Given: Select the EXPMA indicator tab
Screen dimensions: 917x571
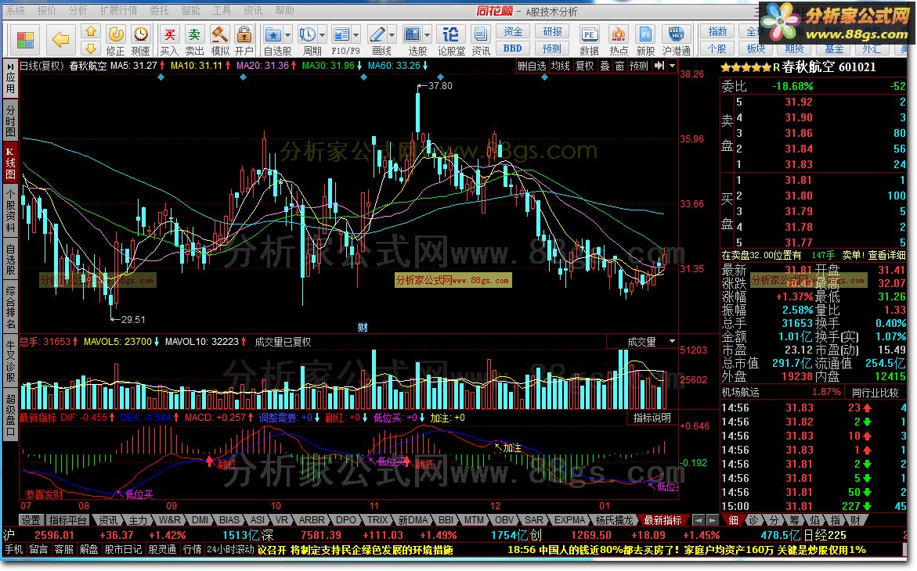Looking at the screenshot, I should pyautogui.click(x=569, y=519).
